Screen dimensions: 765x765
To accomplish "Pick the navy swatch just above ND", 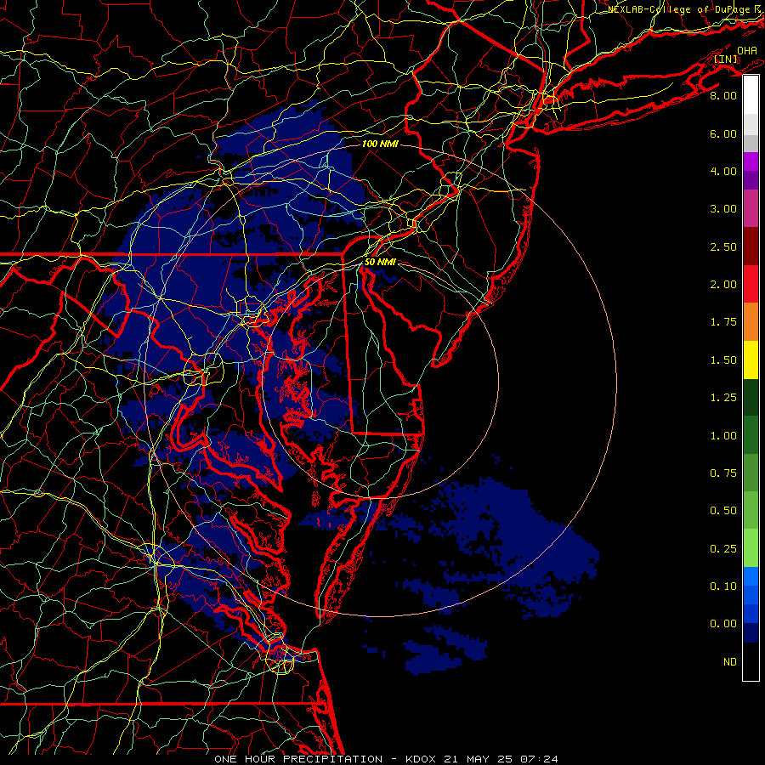I will [751, 633].
